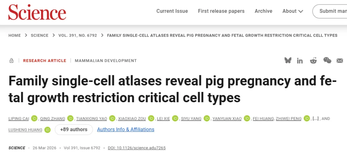Open Lei Xie's ORCID iD icon
This screenshot has height=153, width=347.
pyautogui.click(x=175, y=119)
